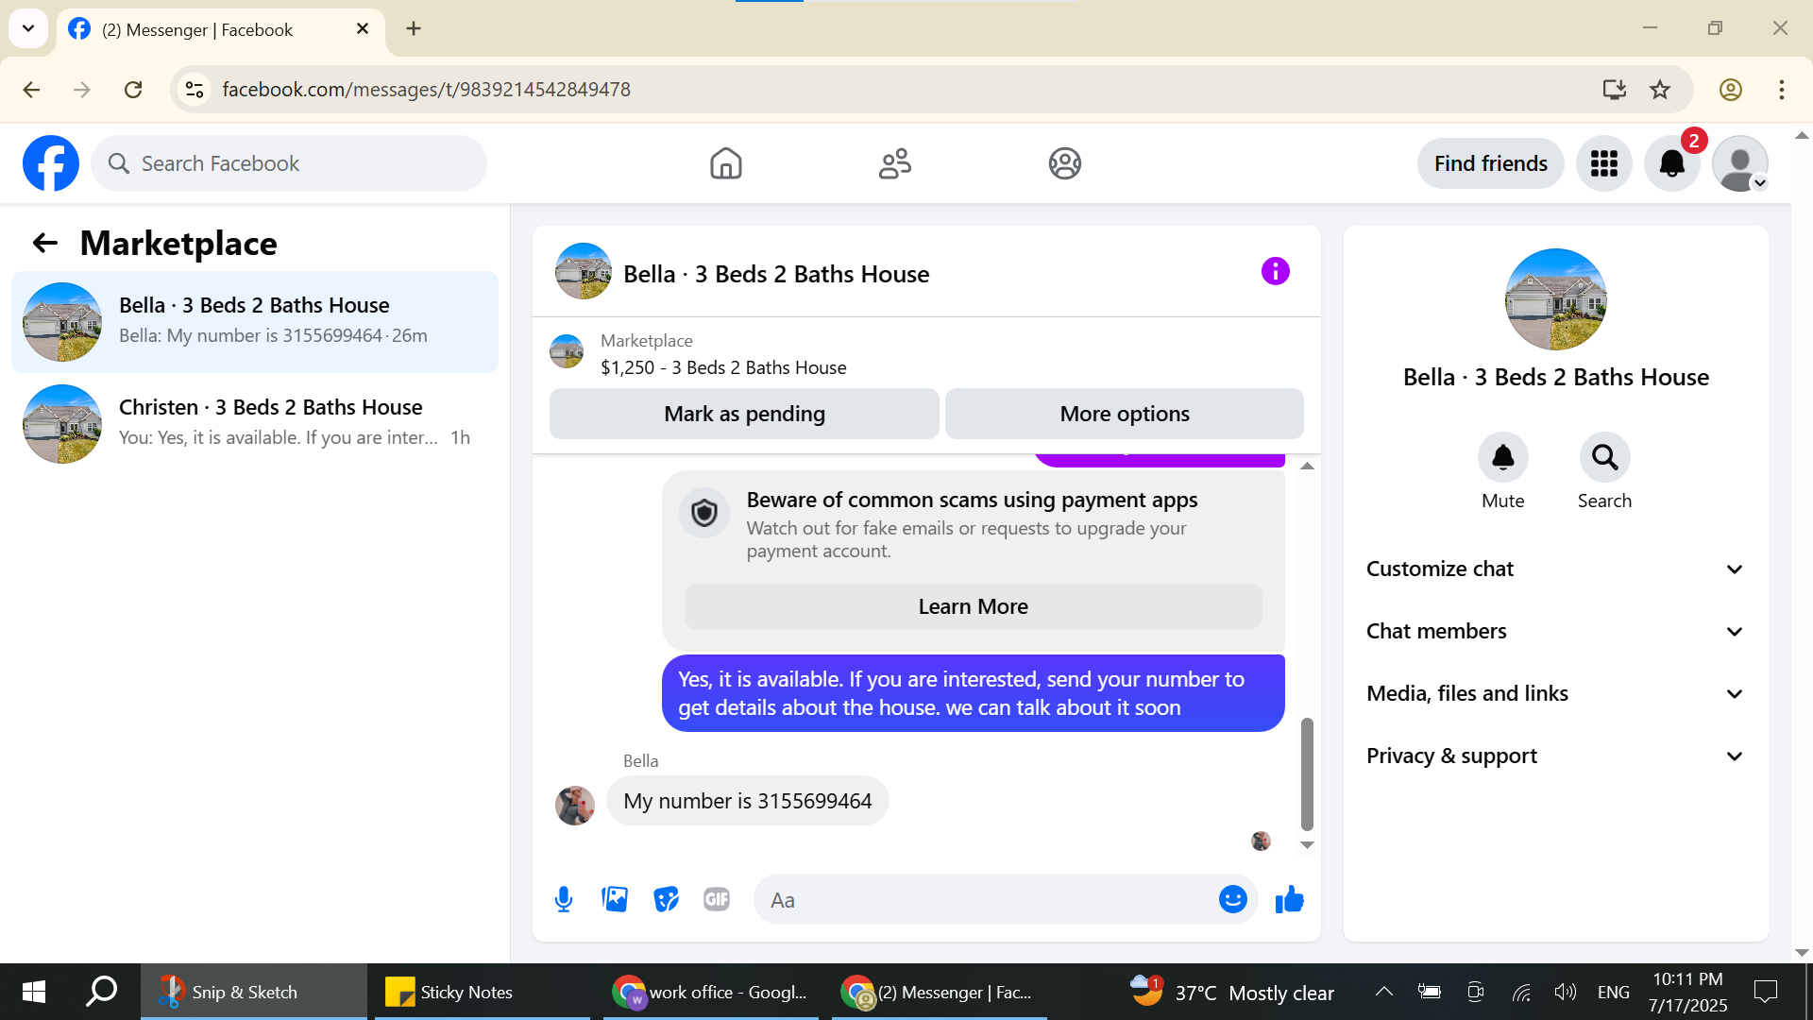Open Chrome profile icon
Image resolution: width=1813 pixels, height=1020 pixels.
pyautogui.click(x=1730, y=90)
